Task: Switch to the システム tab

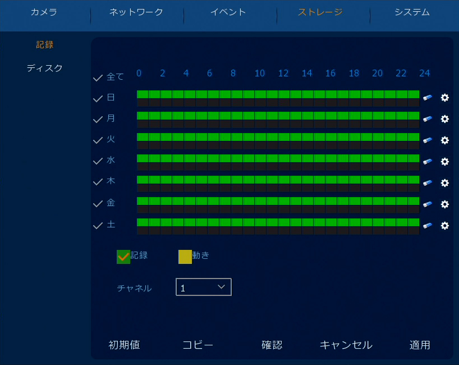Action: point(412,12)
